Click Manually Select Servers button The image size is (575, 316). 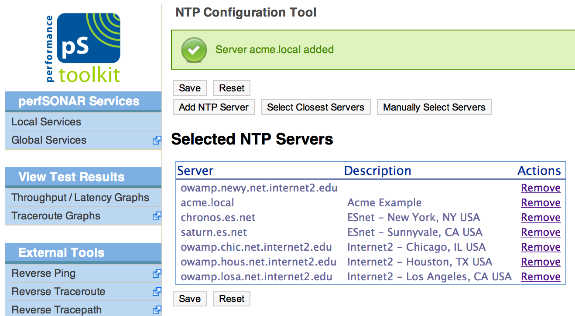(x=434, y=107)
